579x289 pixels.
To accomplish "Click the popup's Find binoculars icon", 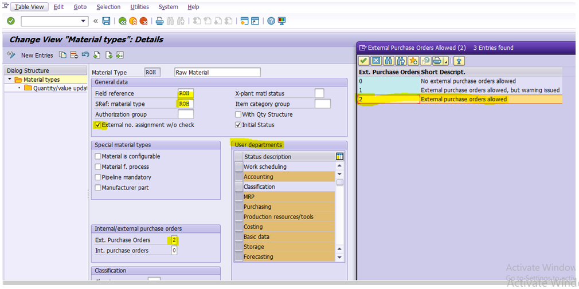I will point(388,61).
